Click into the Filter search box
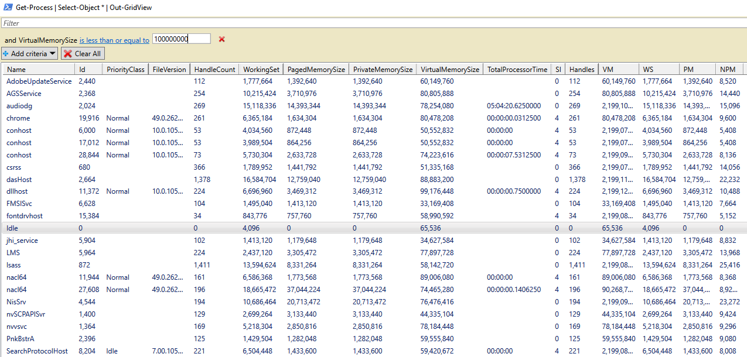Image resolution: width=747 pixels, height=357 pixels. click(x=373, y=23)
